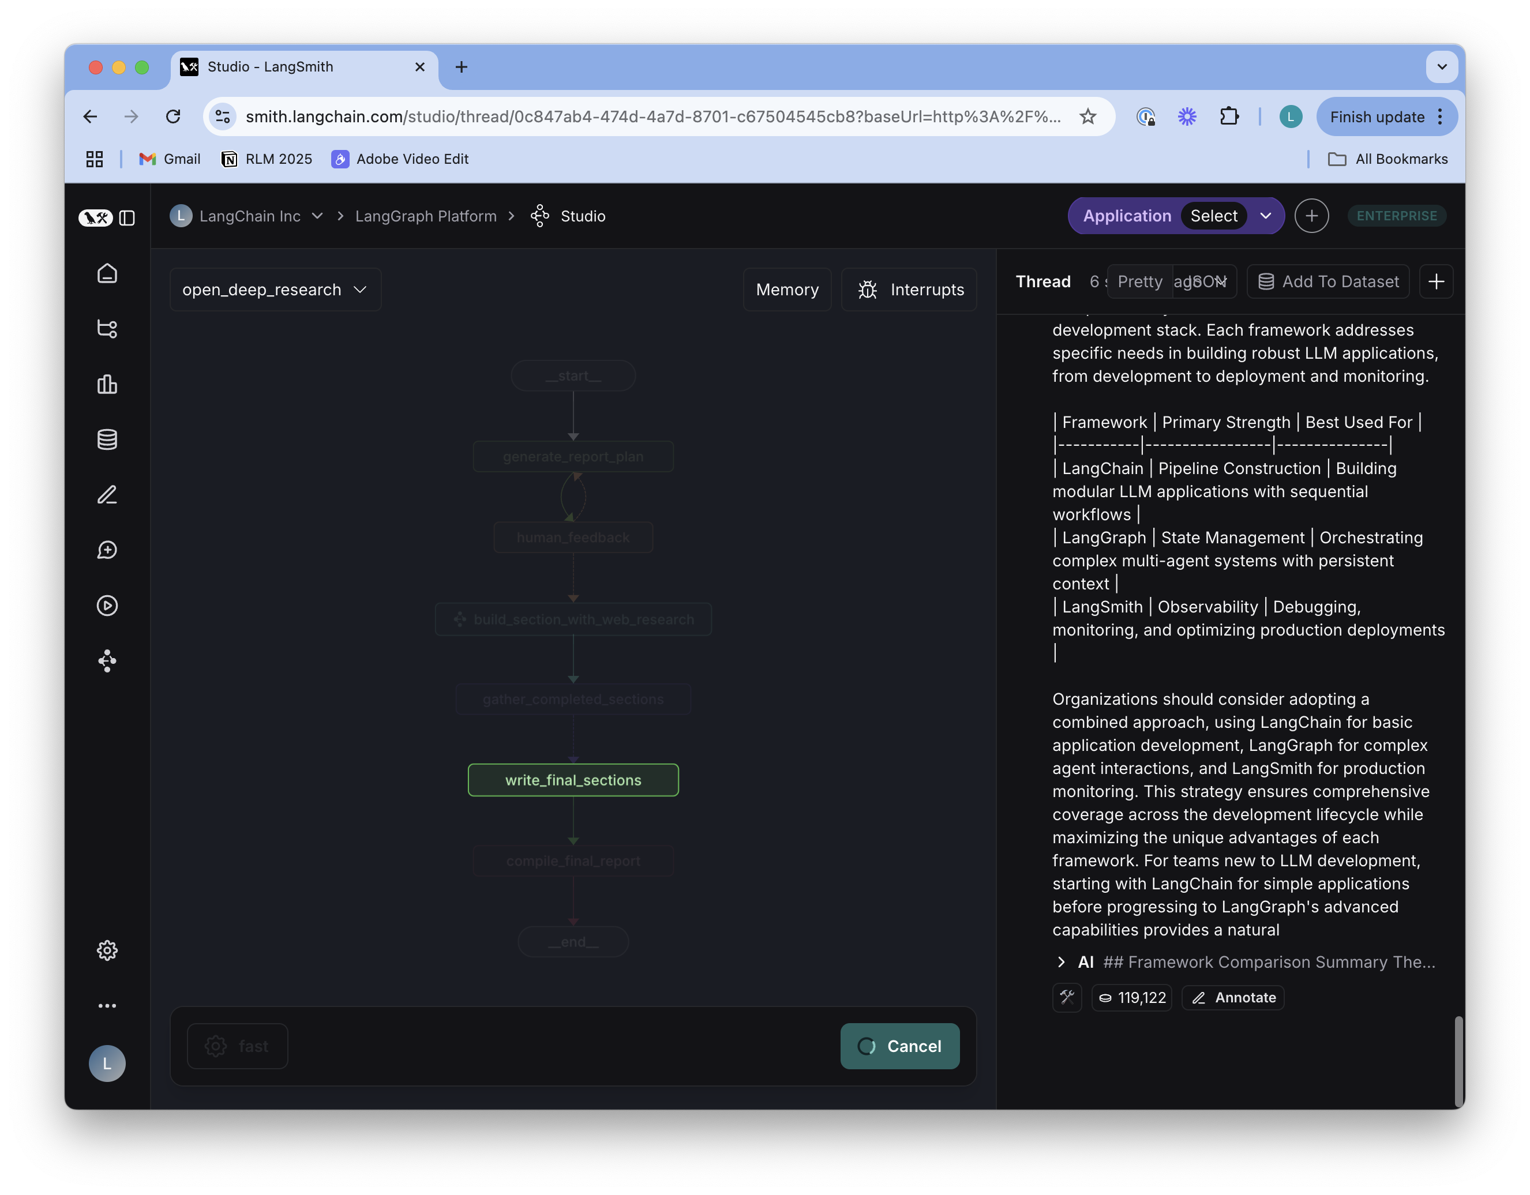Expand the AI Framework Comparison Summary message
Screen dimensions: 1530x1195
pyautogui.click(x=1060, y=962)
